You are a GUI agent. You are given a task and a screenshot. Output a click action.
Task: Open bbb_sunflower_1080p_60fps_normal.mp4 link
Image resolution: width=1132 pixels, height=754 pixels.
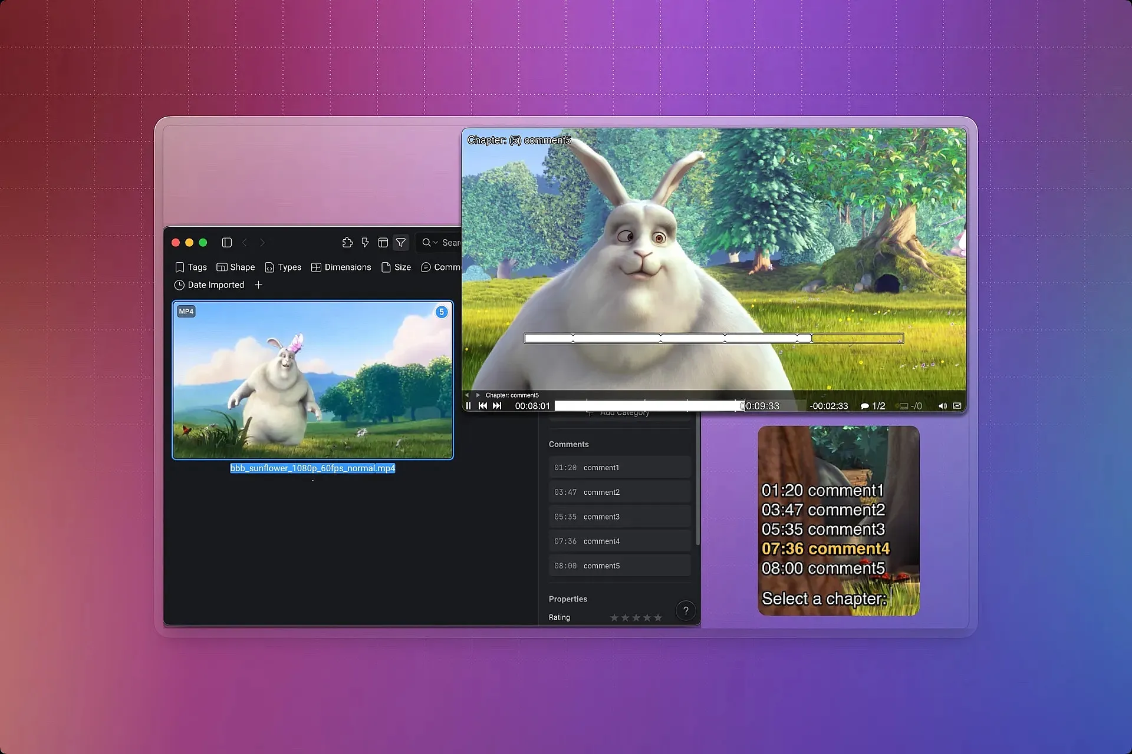point(312,468)
